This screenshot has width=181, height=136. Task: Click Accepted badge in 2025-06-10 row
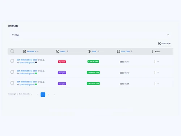pos(62,73)
